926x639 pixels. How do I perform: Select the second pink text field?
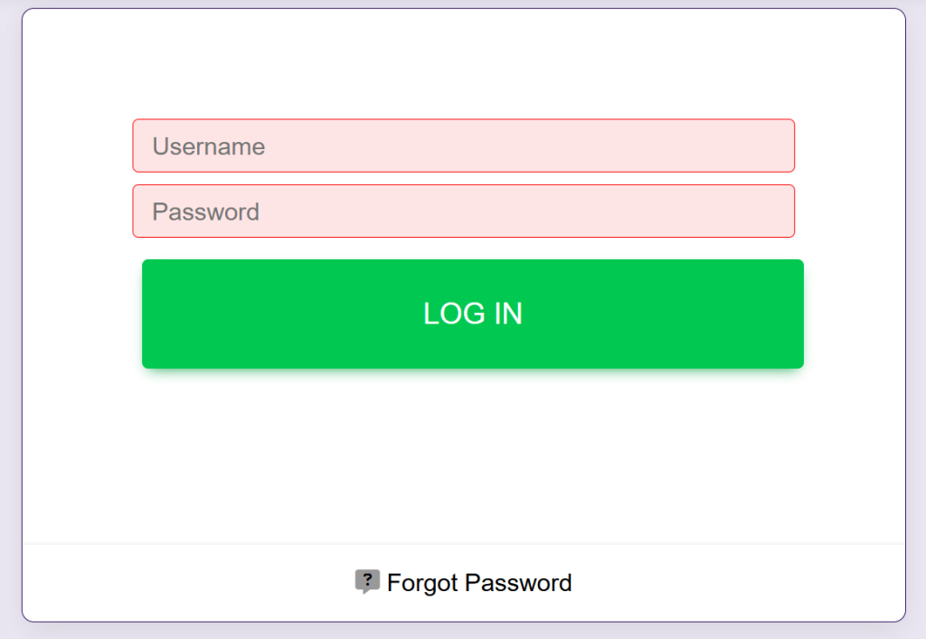click(463, 211)
